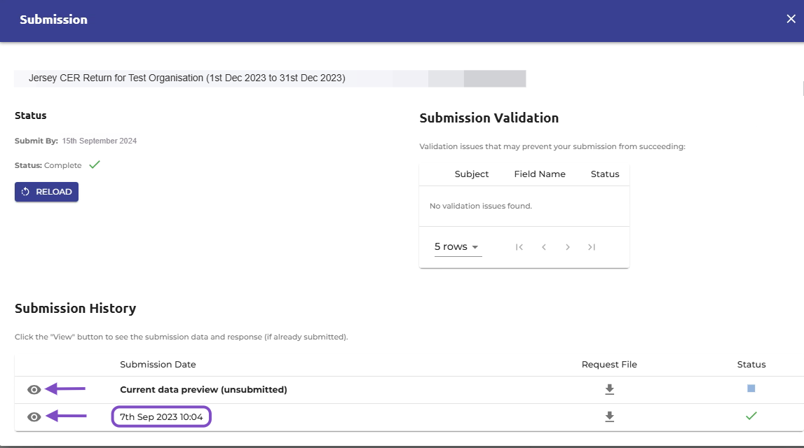Click the Submission Date column header
This screenshot has width=804, height=448.
click(x=158, y=365)
